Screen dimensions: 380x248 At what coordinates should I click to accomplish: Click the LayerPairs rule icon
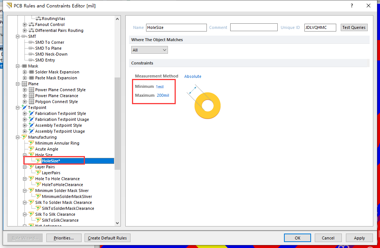(x=38, y=173)
